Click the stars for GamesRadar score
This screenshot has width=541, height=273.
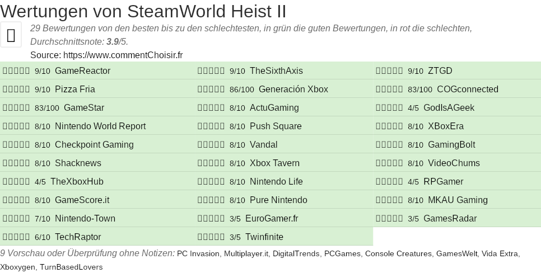point(389,219)
